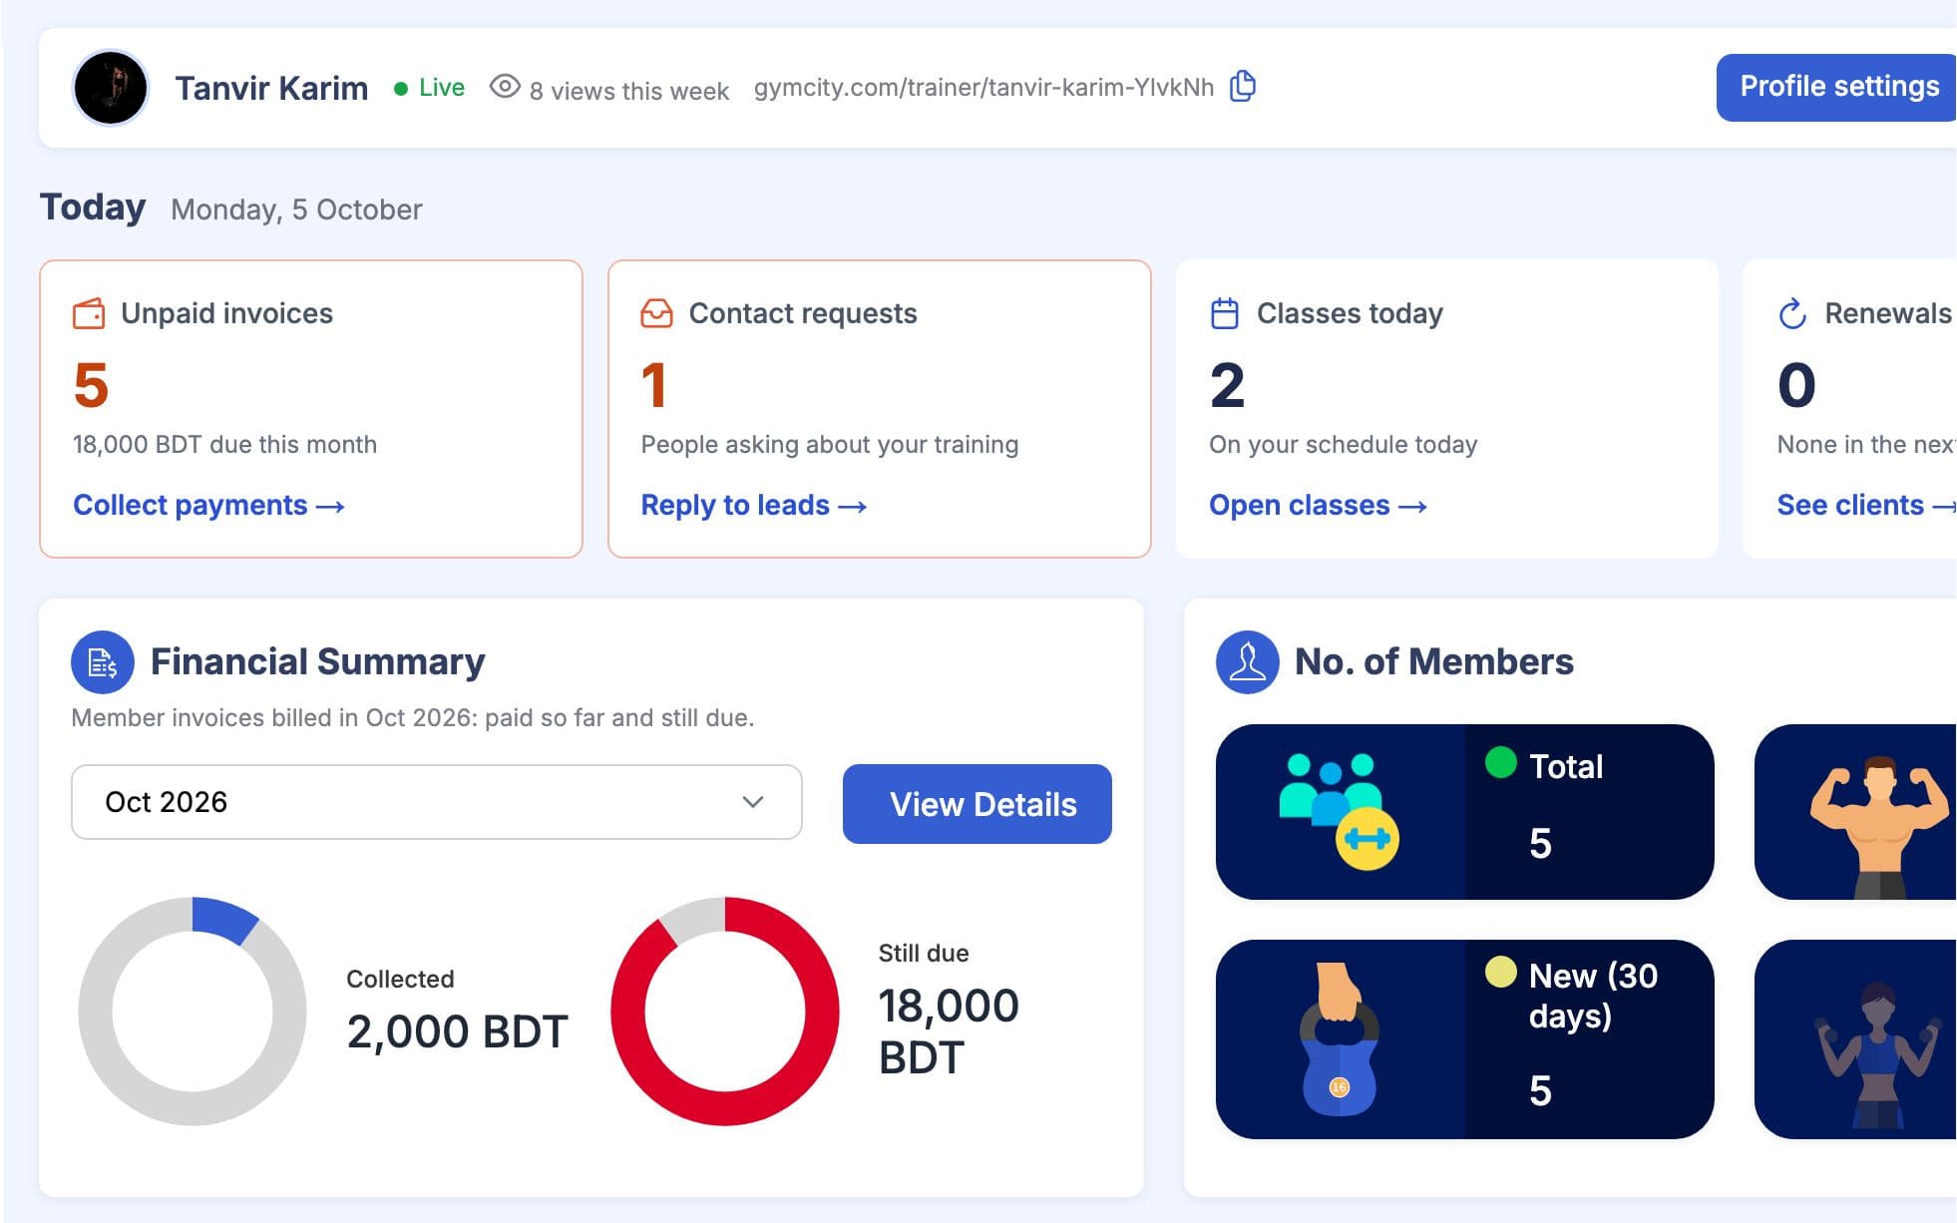Click the '8 views this week' text
This screenshot has width=1957, height=1223.
[629, 91]
